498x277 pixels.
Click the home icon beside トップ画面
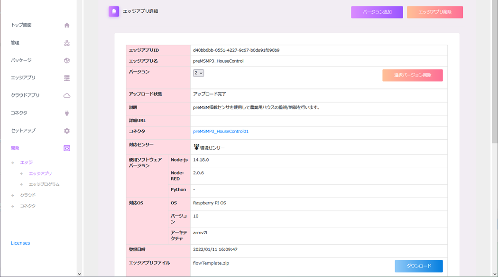(67, 25)
